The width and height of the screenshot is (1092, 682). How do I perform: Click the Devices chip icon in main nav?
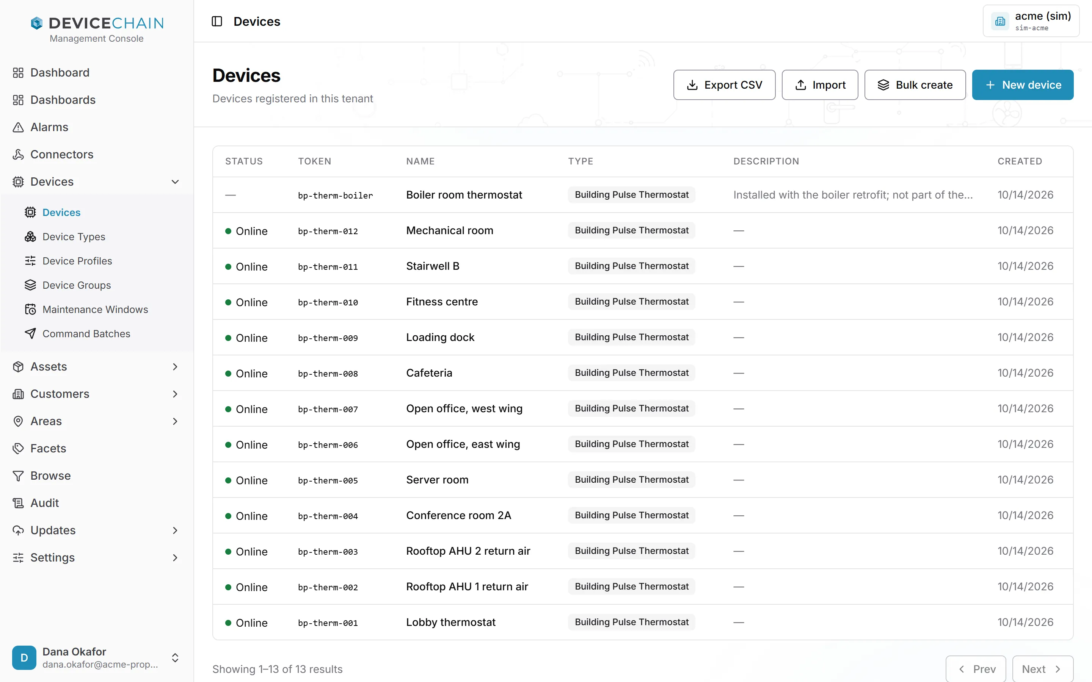18,182
